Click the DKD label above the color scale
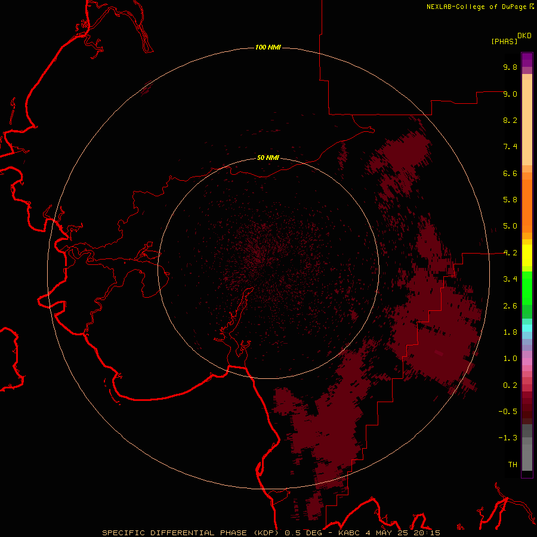 [524, 36]
